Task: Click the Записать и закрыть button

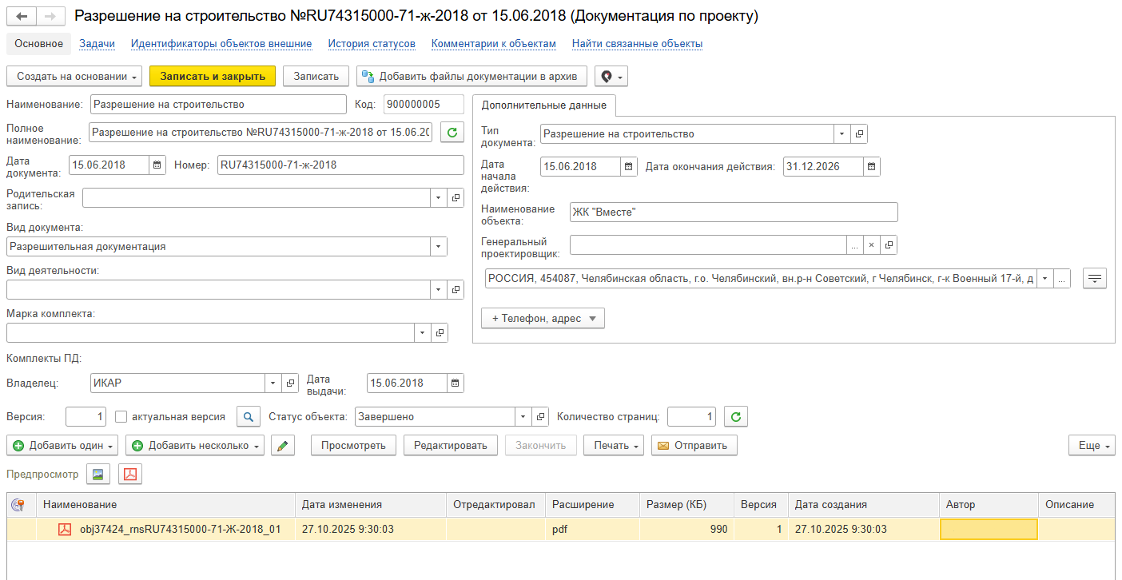Action: (212, 76)
